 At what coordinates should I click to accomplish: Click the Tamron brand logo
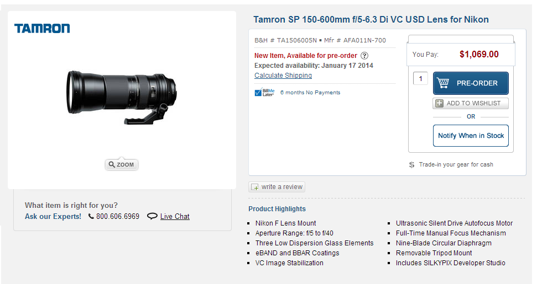coord(42,28)
